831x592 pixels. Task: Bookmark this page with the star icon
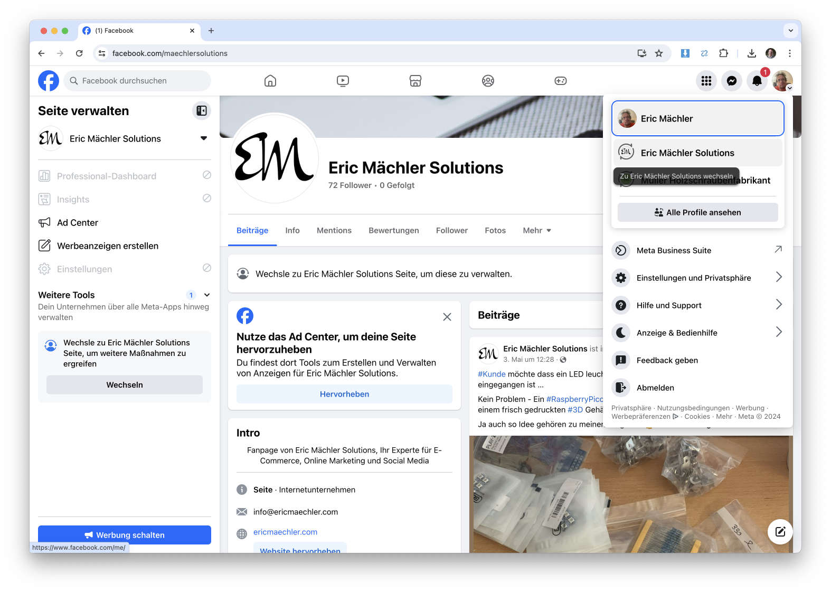[659, 53]
